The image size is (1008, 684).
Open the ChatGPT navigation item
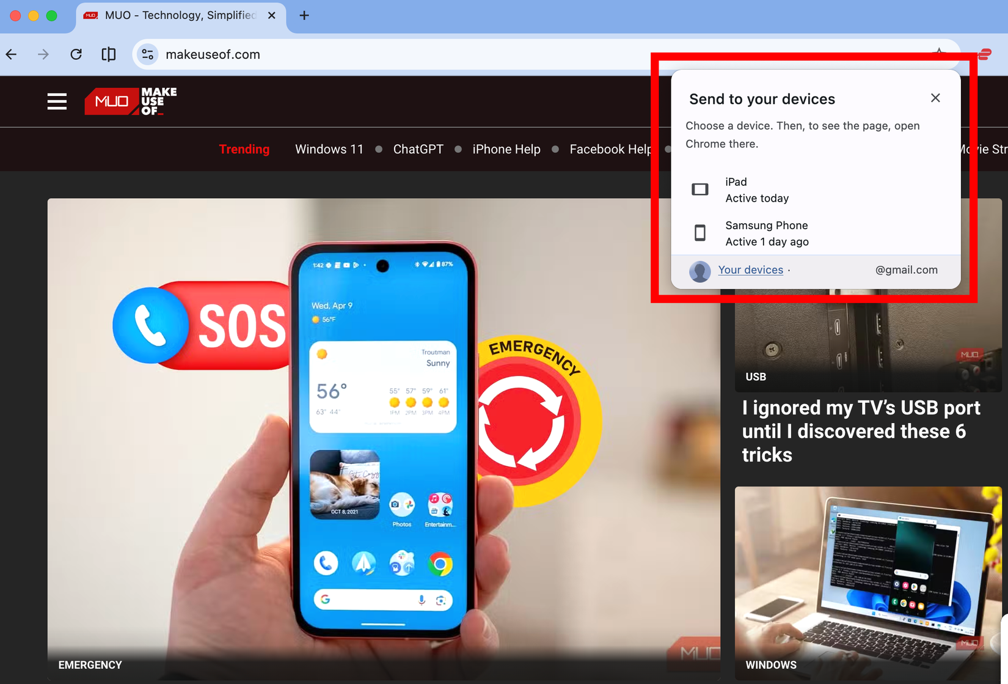pyautogui.click(x=418, y=149)
